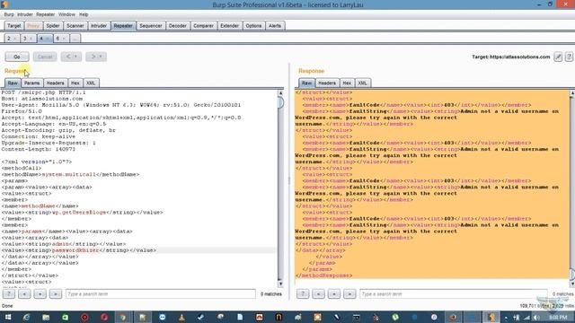
Task: Jump to next match in request search
Action: point(56,294)
